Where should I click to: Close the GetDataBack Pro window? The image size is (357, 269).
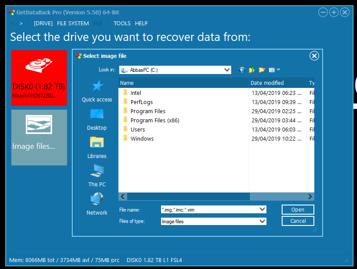[x=345, y=12]
